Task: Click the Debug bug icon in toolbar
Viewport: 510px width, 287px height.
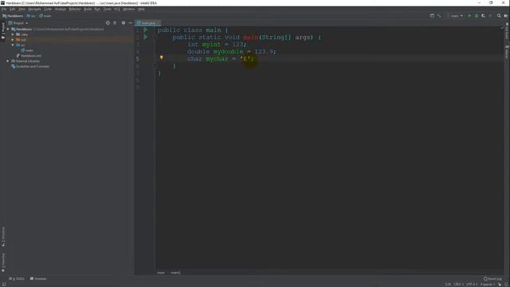Action: (x=477, y=16)
